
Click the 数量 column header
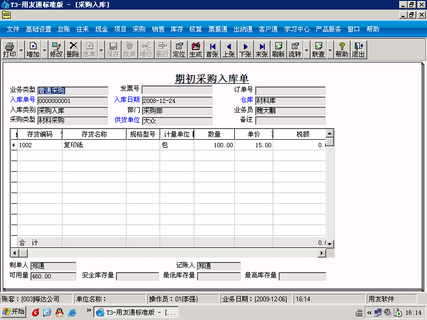[x=215, y=134]
